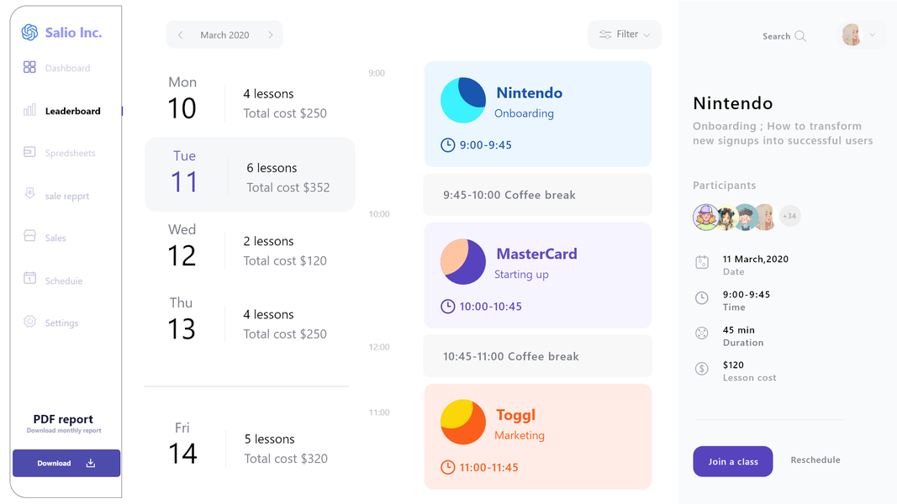Image resolution: width=897 pixels, height=504 pixels.
Task: Select the Leaderboard menu item
Action: [72, 111]
